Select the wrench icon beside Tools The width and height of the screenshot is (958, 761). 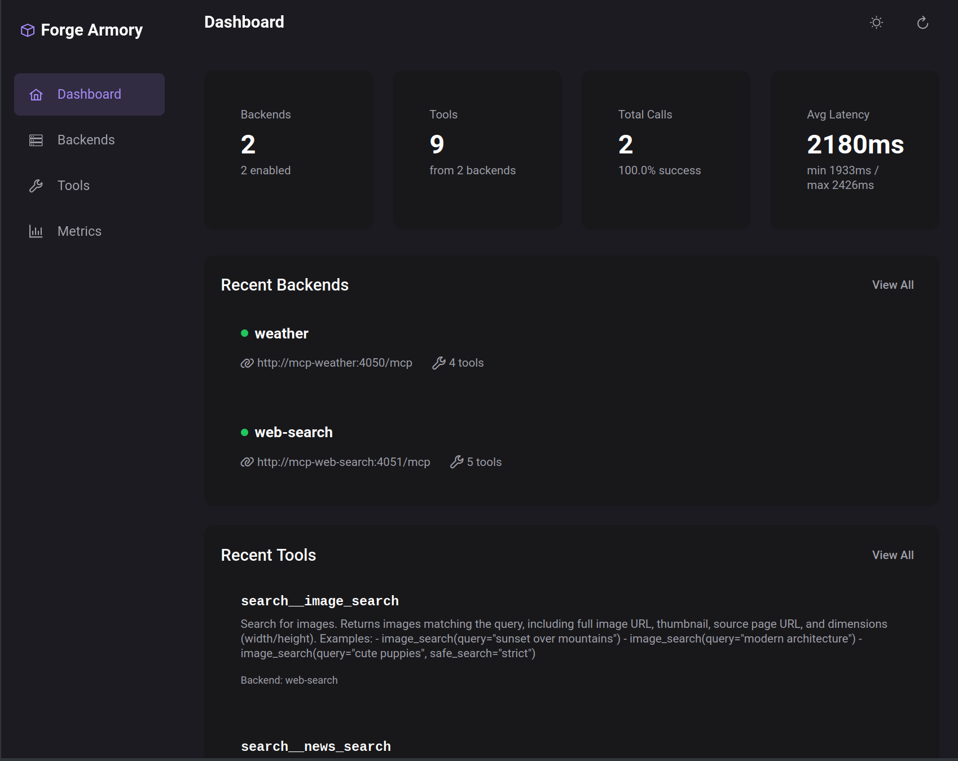point(36,186)
